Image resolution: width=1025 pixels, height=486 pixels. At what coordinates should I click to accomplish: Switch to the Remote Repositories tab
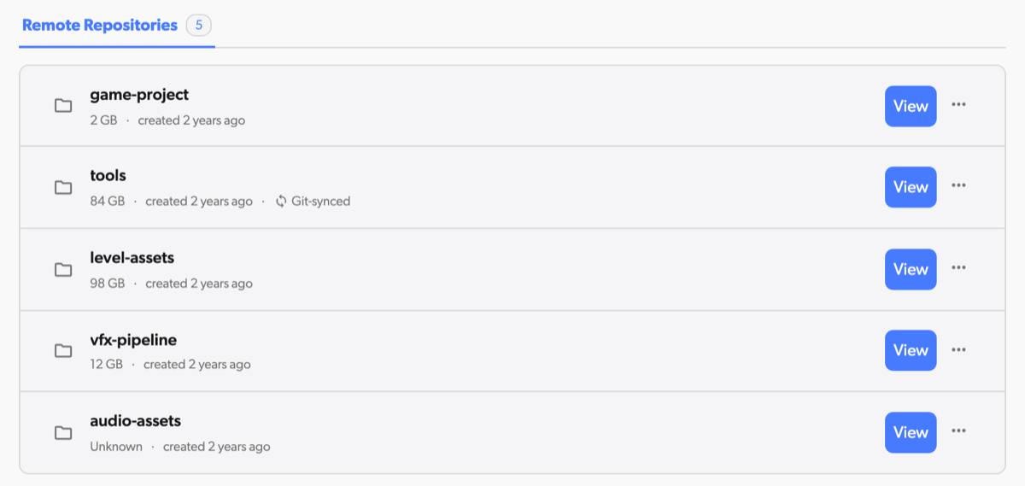(100, 25)
